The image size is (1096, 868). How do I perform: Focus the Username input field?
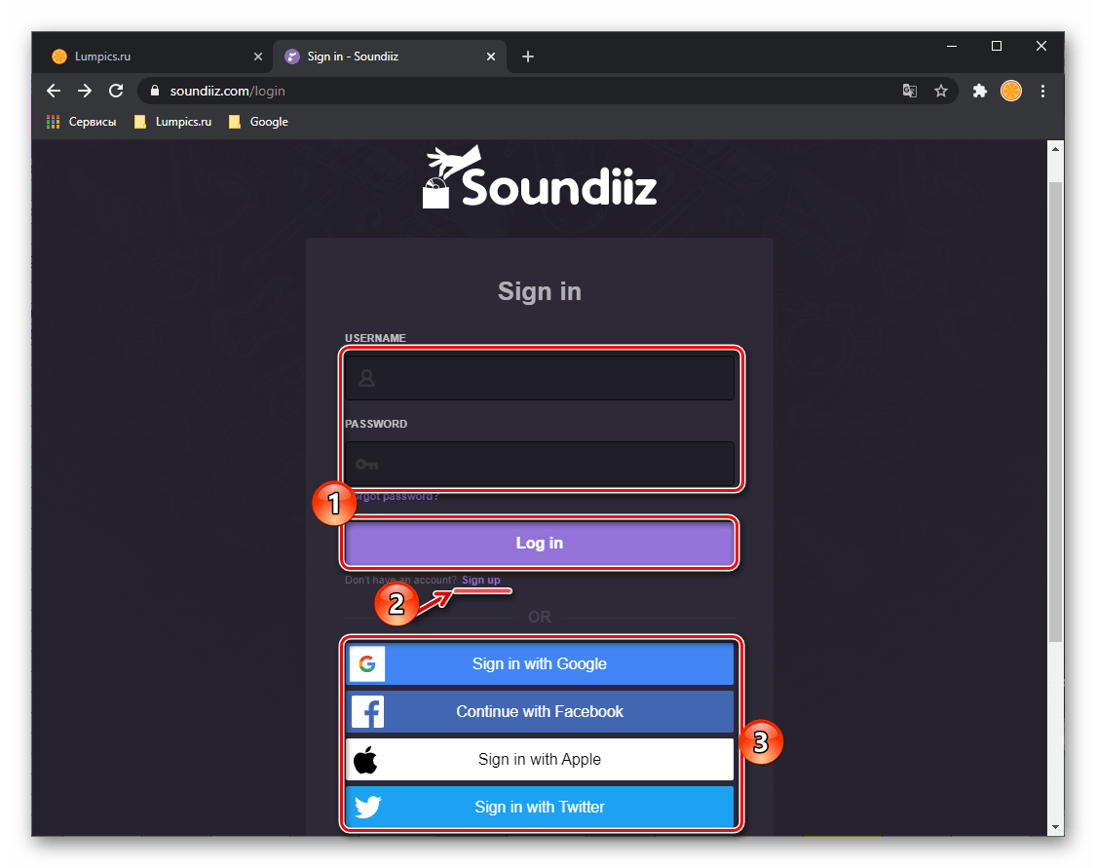pos(539,378)
